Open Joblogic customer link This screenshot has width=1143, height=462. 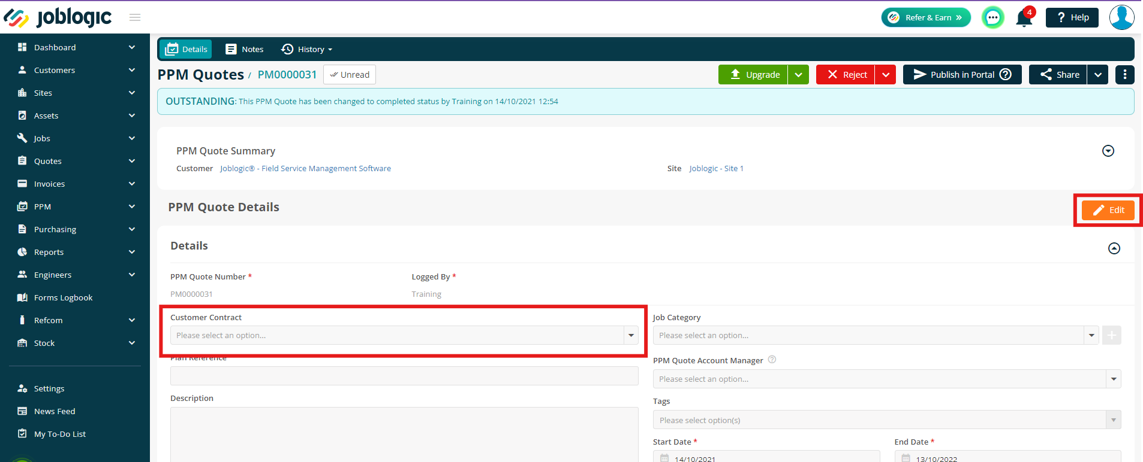(x=305, y=169)
